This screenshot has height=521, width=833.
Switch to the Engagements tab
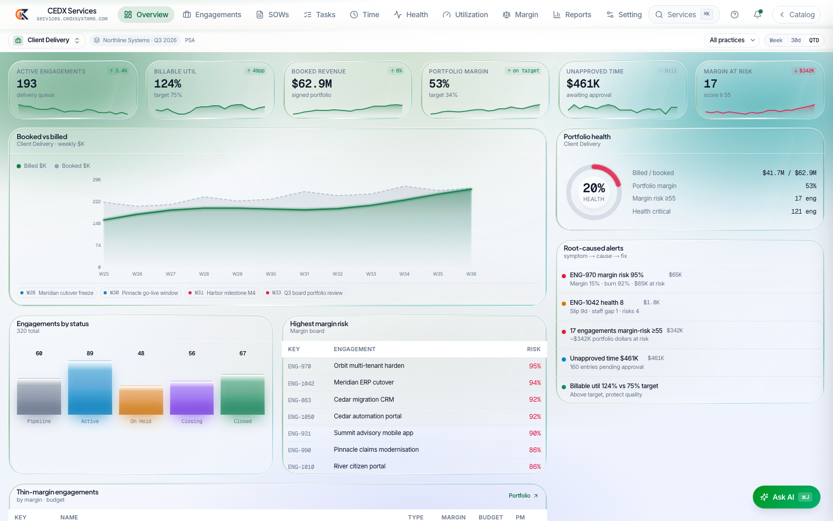(212, 15)
